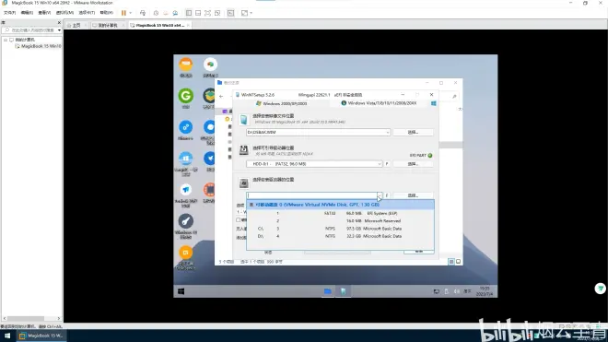Viewport: 608px width, 342px height.
Task: Select MagicBook 15 Win10 in library tree
Action: pos(38,46)
